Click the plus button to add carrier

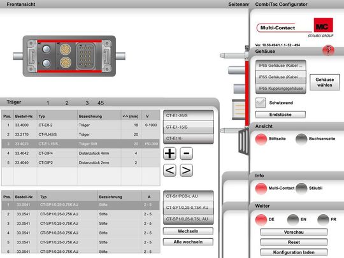click(169, 154)
